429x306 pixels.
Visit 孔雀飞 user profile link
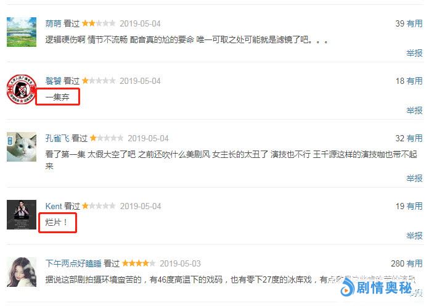click(x=57, y=138)
